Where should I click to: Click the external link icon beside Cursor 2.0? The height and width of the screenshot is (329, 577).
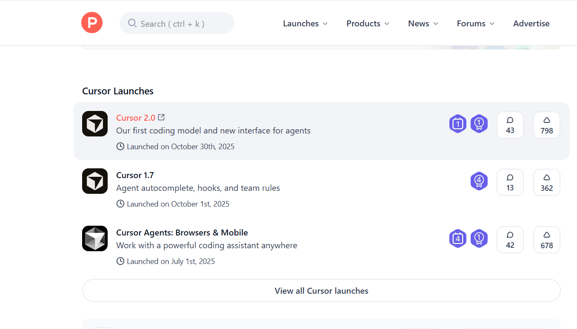pyautogui.click(x=161, y=117)
